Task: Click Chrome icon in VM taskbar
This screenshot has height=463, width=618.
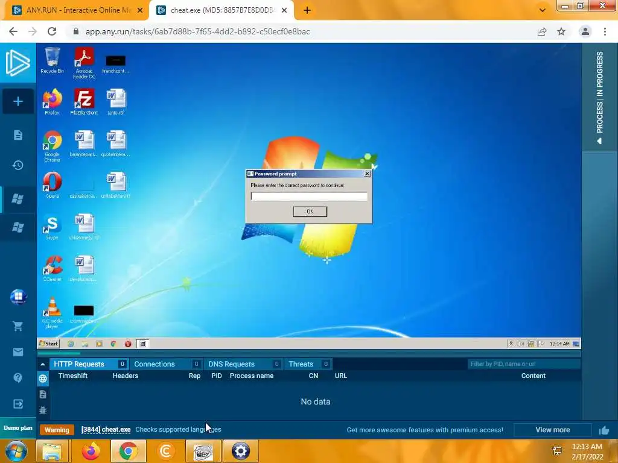Action: 113,344
